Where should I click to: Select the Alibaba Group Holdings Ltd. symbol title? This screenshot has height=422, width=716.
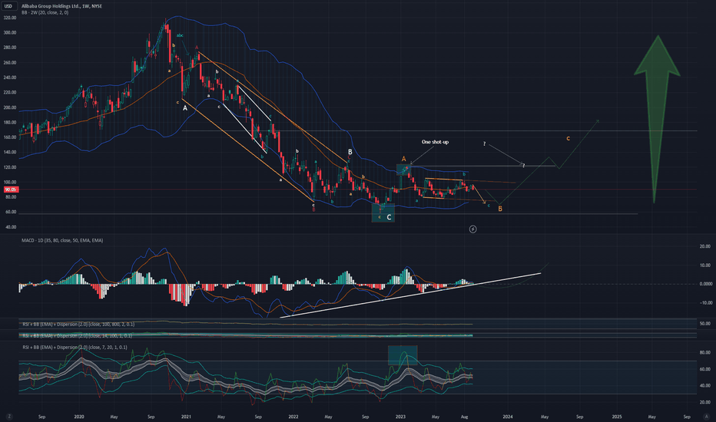(x=61, y=6)
